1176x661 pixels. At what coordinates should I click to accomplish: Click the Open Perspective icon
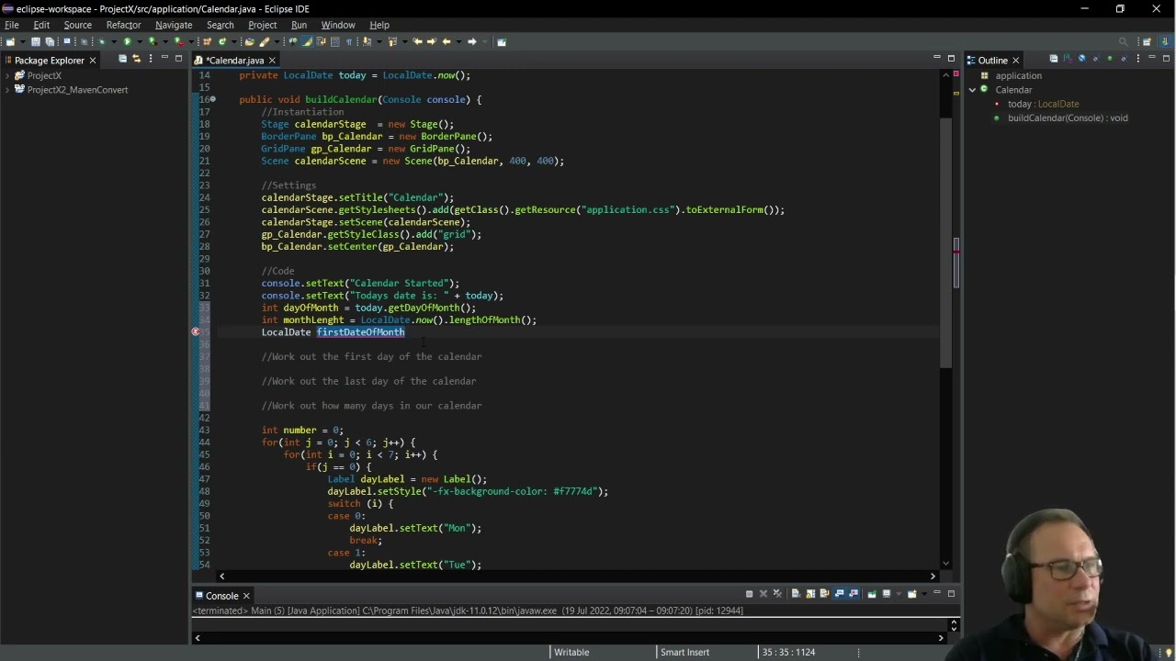1147,41
